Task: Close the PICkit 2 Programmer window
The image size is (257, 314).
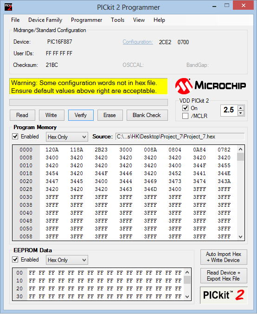Action: pos(244,6)
